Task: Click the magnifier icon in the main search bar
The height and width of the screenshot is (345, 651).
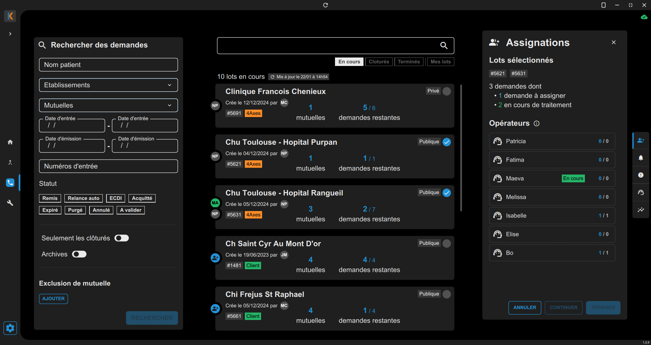Action: [x=444, y=45]
